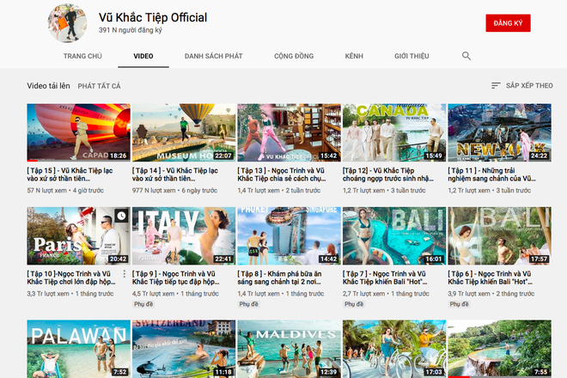Screen dimensions: 567x378
Task: Play the Italy thumbnail video Tập 9
Action: pos(183,235)
